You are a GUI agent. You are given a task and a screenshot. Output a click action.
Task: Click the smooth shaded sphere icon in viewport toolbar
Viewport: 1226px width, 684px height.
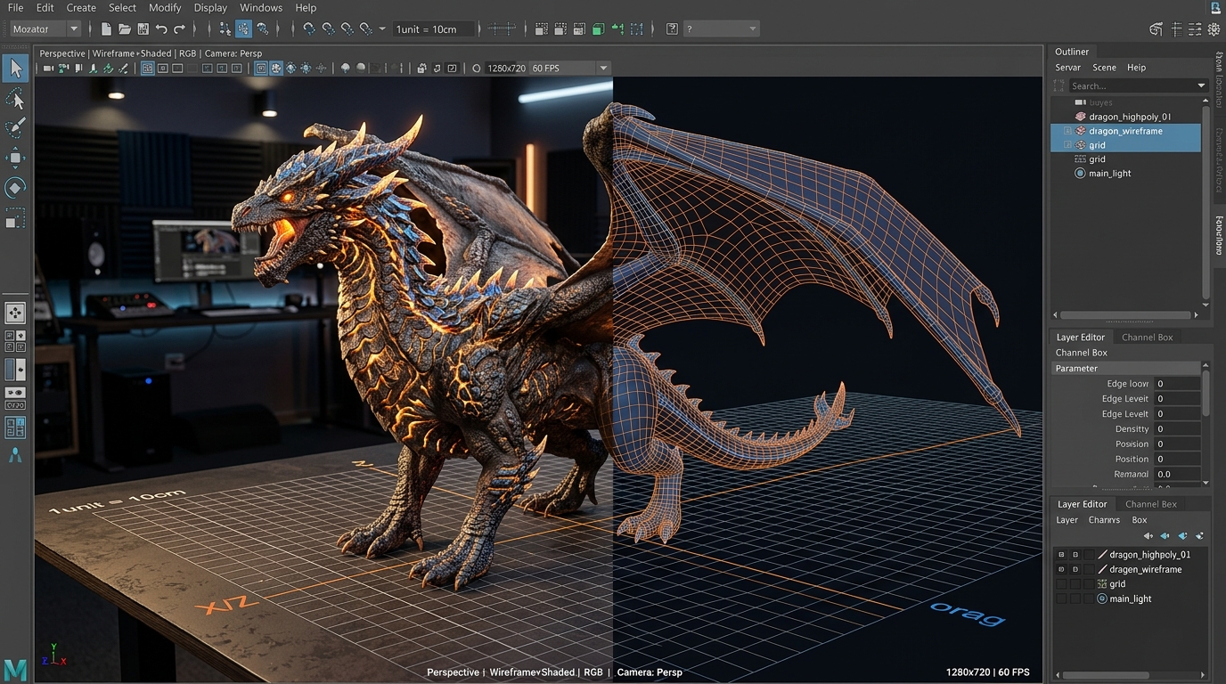pyautogui.click(x=360, y=68)
